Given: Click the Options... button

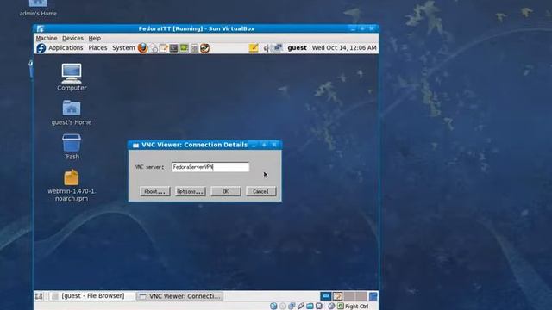Looking at the screenshot, I should pos(190,191).
